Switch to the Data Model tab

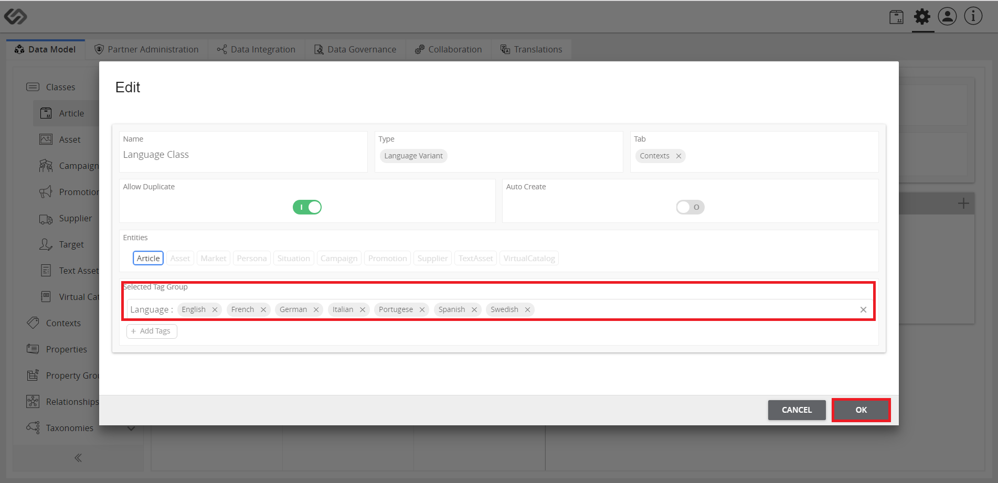click(x=46, y=49)
